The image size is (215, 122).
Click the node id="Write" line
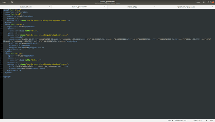tap(14, 54)
